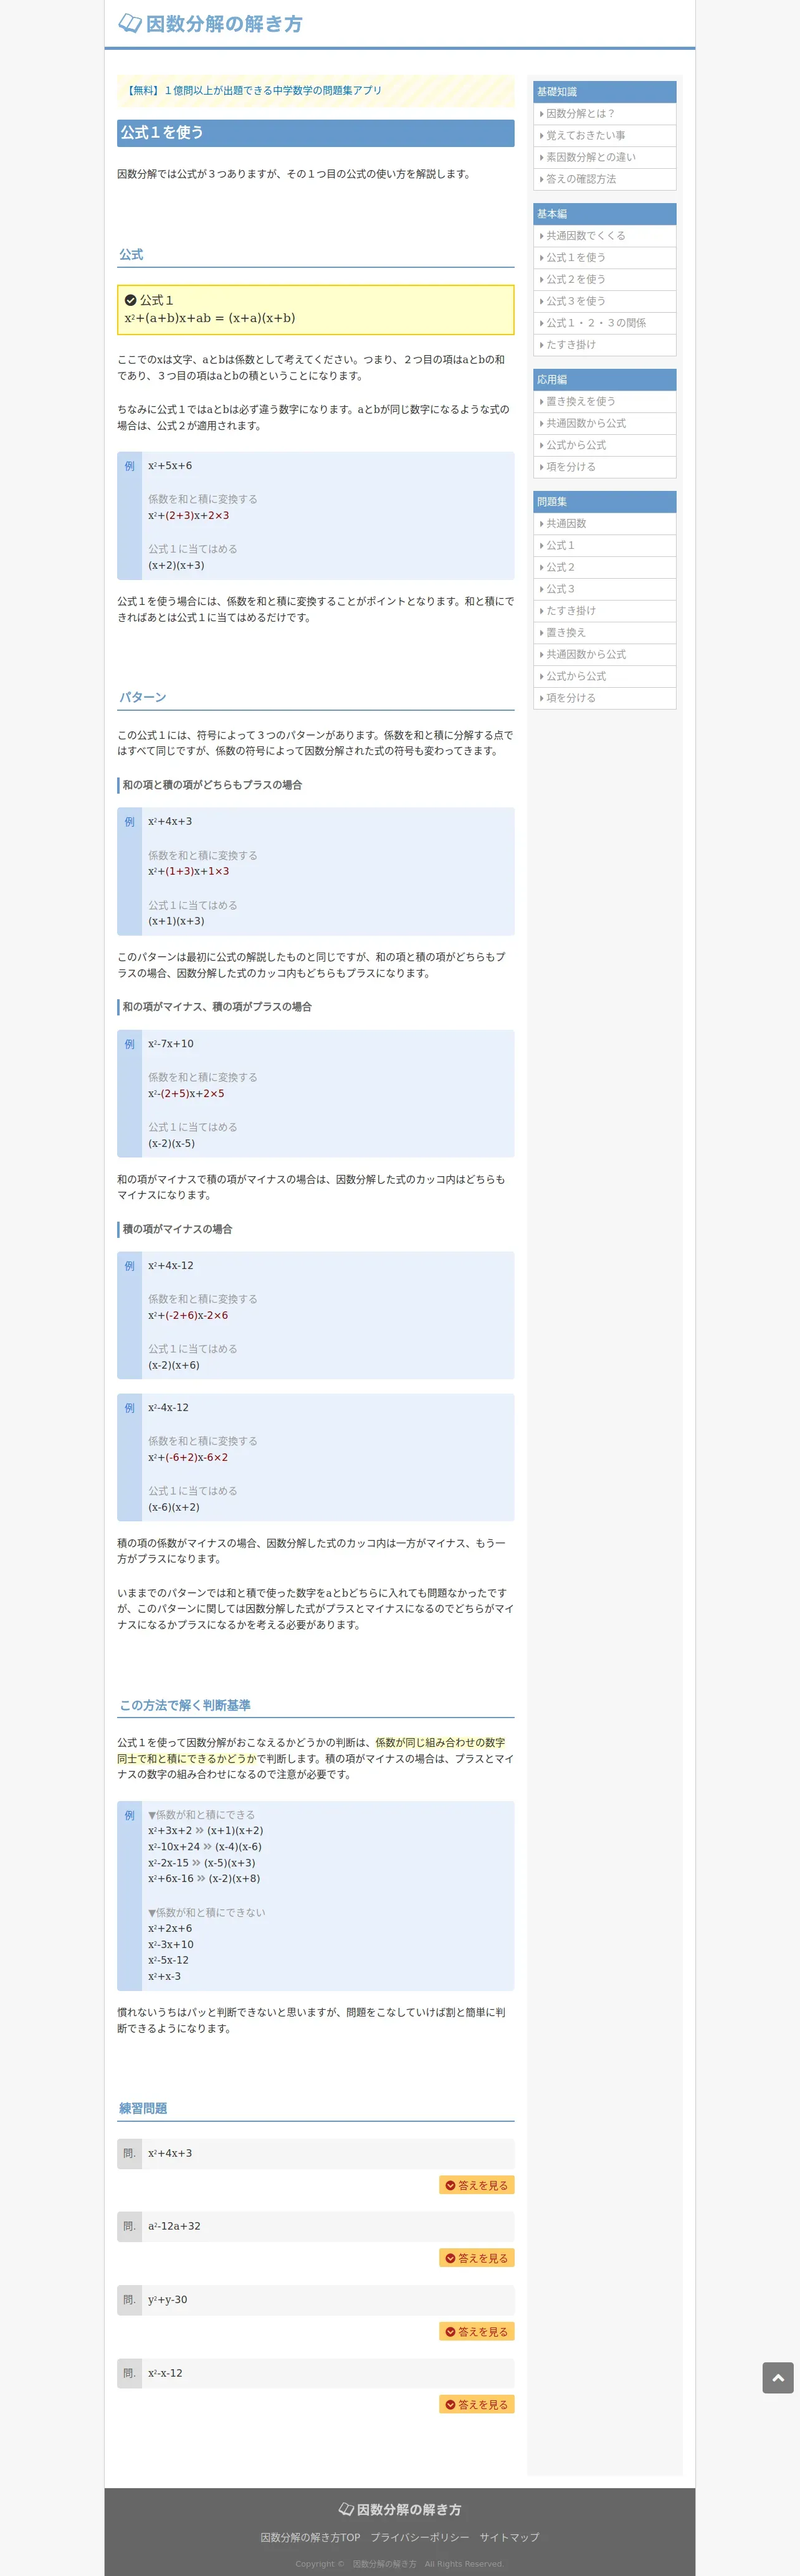The image size is (800, 2576).
Task: Open 公式から公式 problem set link
Action: pos(604,676)
